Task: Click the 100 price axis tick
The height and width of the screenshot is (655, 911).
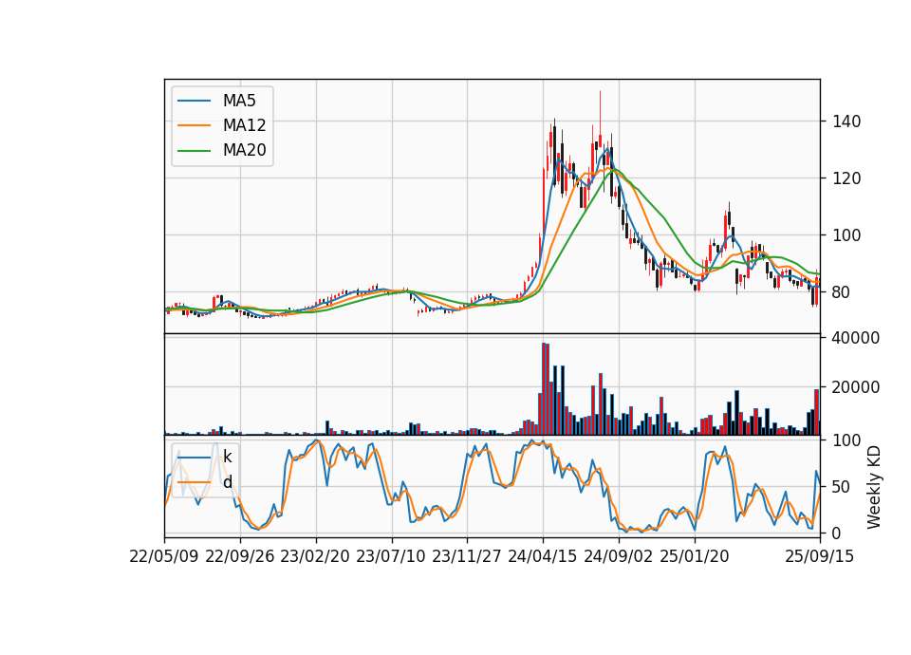Action: pyautogui.click(x=846, y=235)
